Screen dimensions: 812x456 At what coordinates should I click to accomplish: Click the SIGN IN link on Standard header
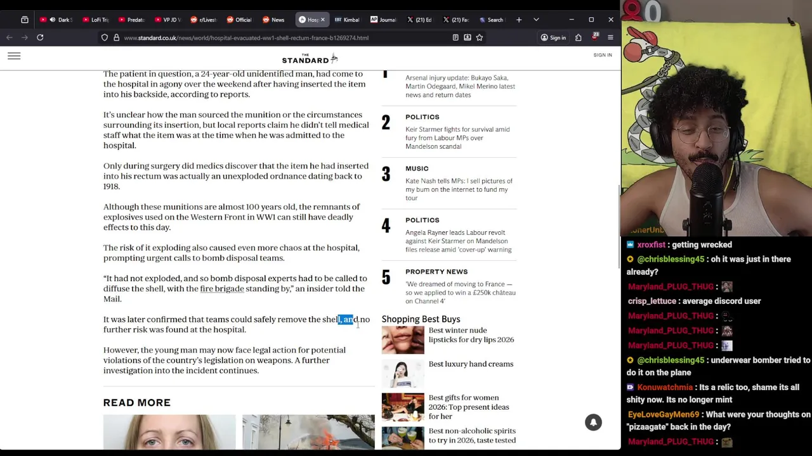603,55
